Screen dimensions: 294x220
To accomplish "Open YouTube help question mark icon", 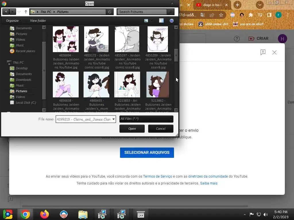I will 237,39.
